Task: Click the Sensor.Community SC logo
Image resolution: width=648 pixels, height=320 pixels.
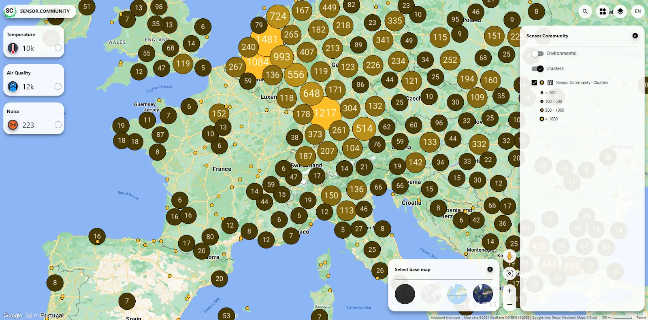Action: tap(10, 11)
